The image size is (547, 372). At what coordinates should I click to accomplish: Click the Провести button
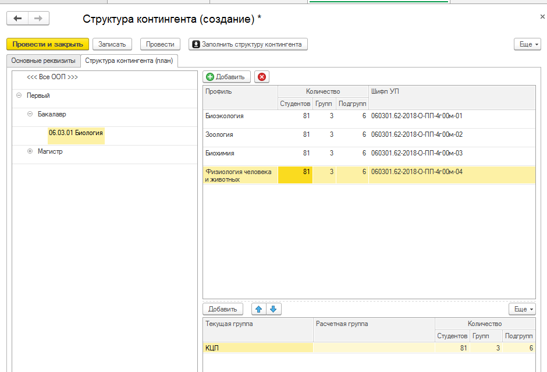click(x=160, y=44)
